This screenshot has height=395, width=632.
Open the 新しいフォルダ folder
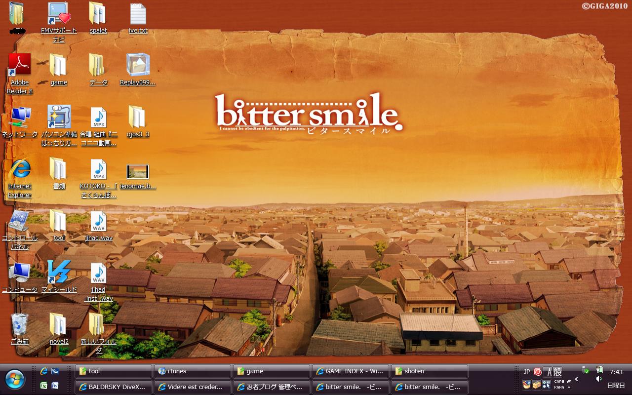click(x=98, y=333)
